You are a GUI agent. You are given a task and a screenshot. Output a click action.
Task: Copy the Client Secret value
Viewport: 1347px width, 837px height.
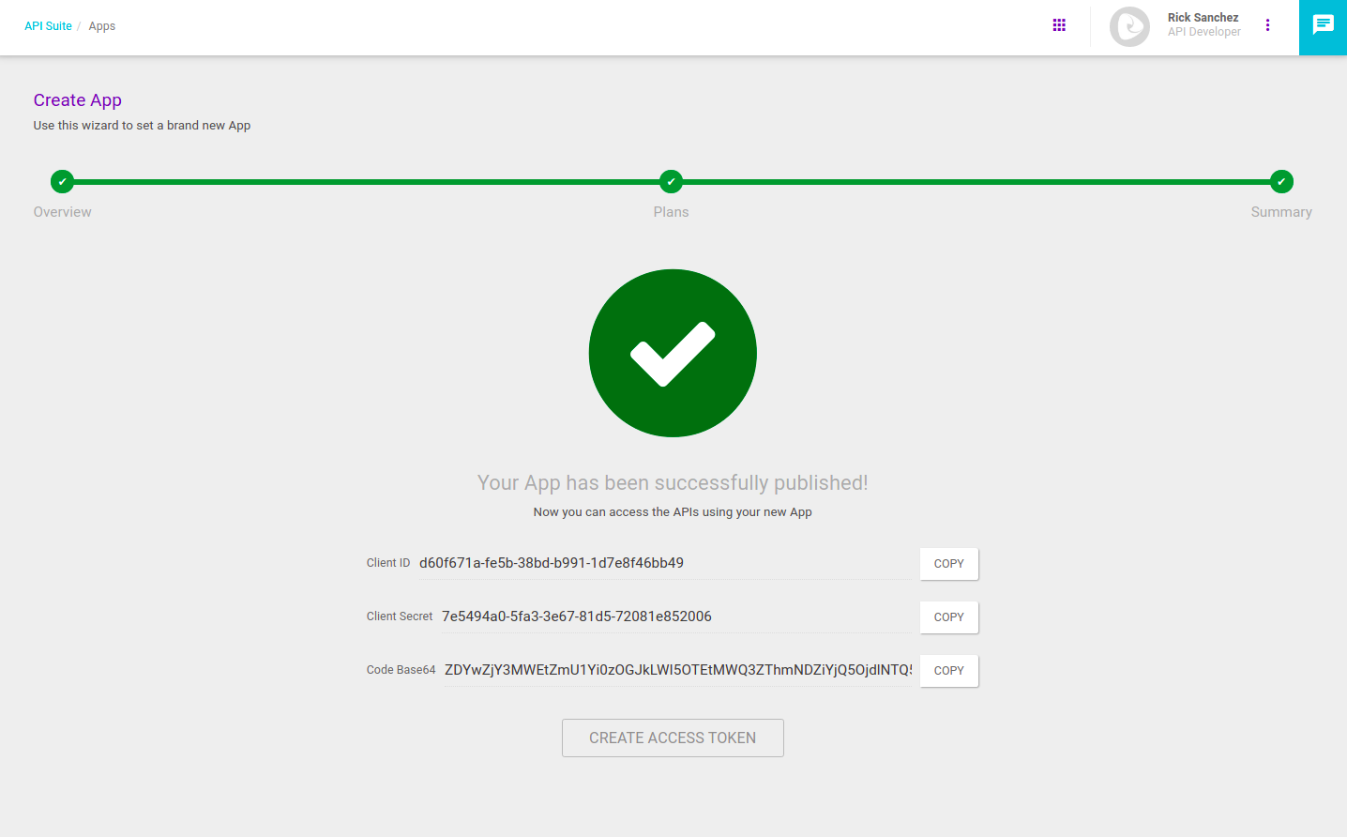(948, 616)
